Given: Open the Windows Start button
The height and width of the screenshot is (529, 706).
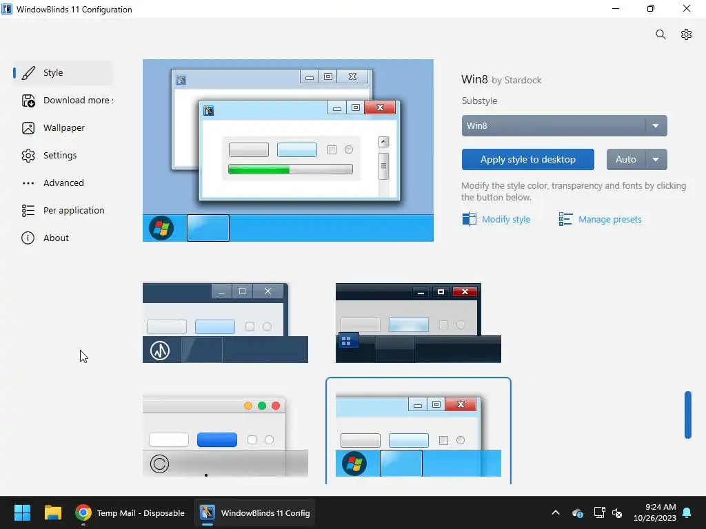Looking at the screenshot, I should [x=22, y=512].
